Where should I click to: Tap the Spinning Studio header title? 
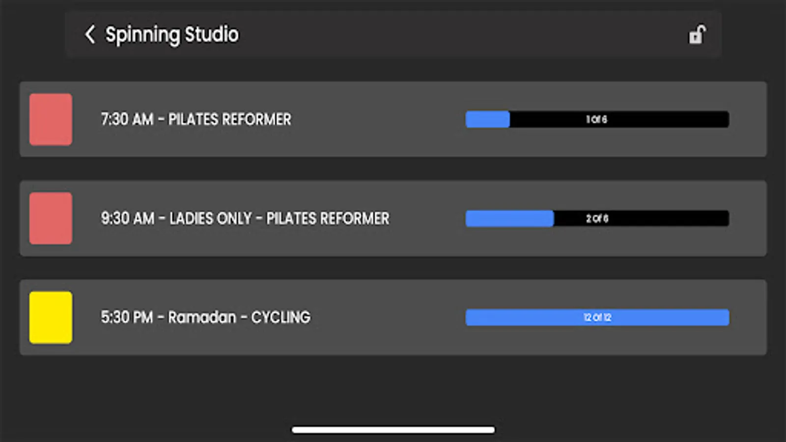tap(172, 34)
